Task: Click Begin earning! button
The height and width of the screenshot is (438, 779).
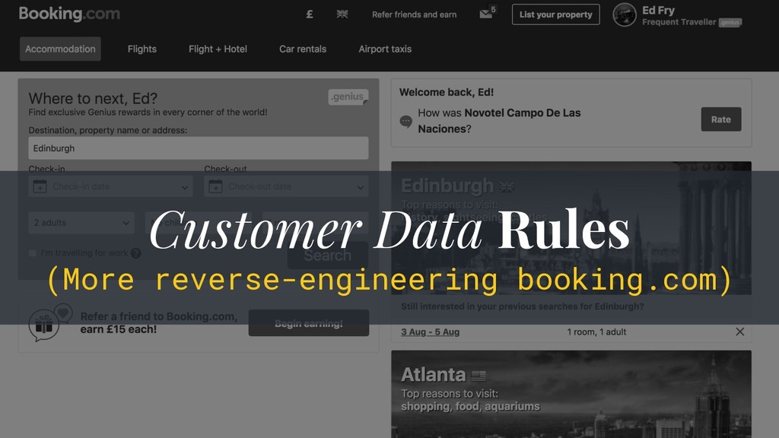Action: [x=309, y=323]
